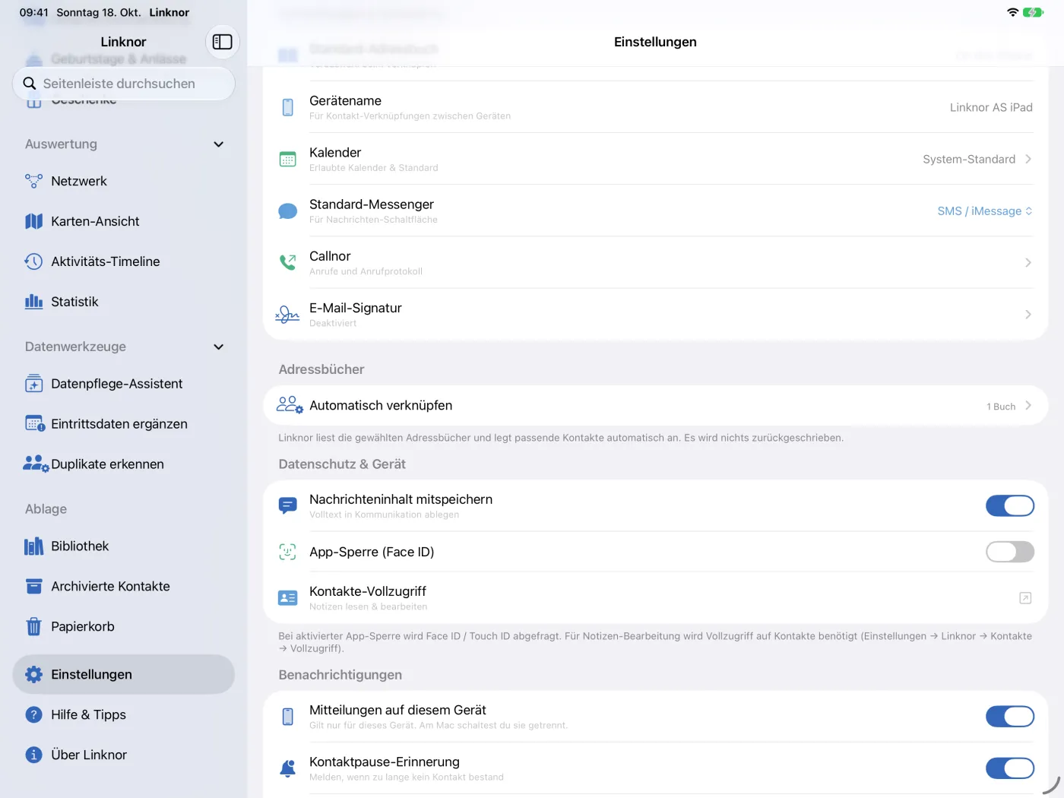This screenshot has width=1064, height=798.
Task: Click the Standard-Messenger speech bubble icon
Action: 287,211
